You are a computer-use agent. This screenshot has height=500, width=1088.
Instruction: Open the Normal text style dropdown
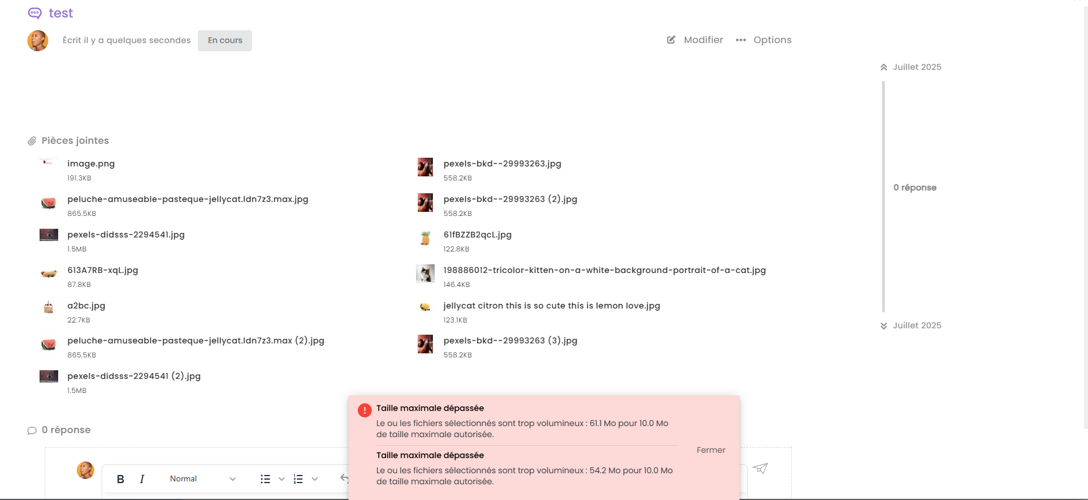(x=202, y=479)
